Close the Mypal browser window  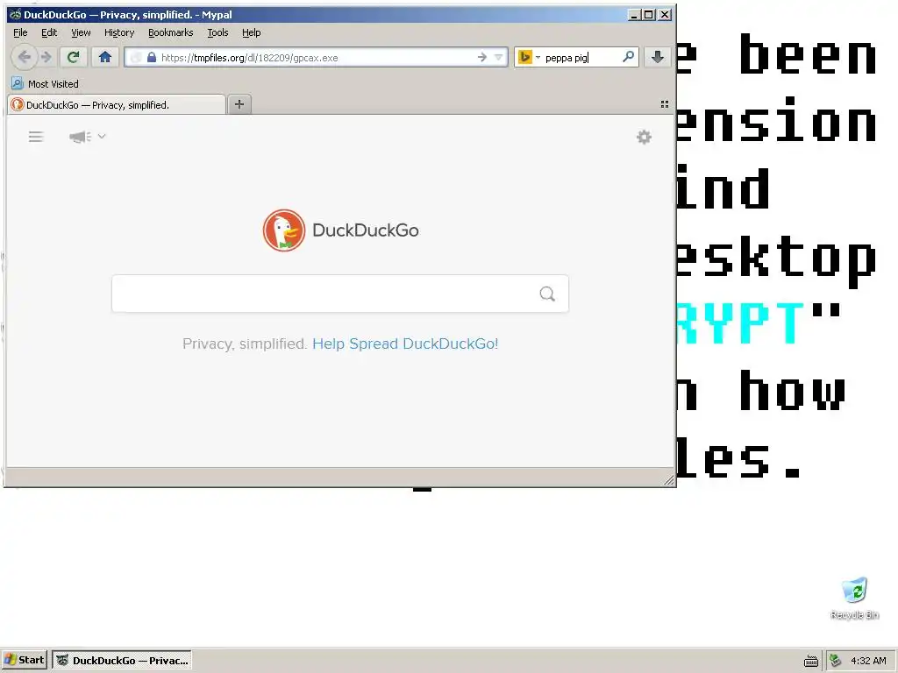pos(665,14)
